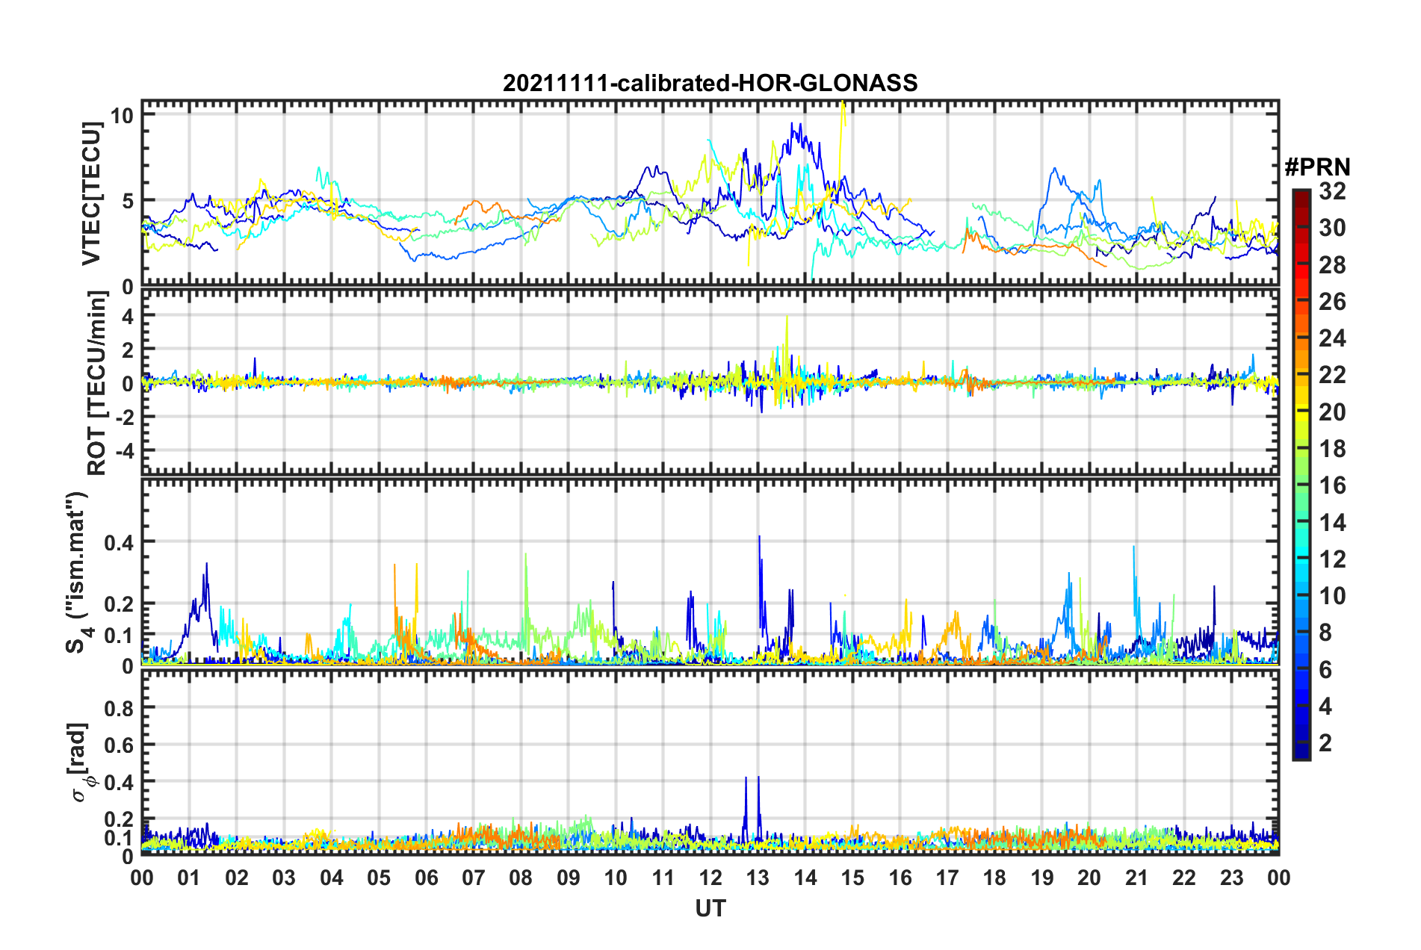Click the x-axis tick label 13
Image resolution: width=1421 pixels, height=950 pixels.
tap(758, 878)
